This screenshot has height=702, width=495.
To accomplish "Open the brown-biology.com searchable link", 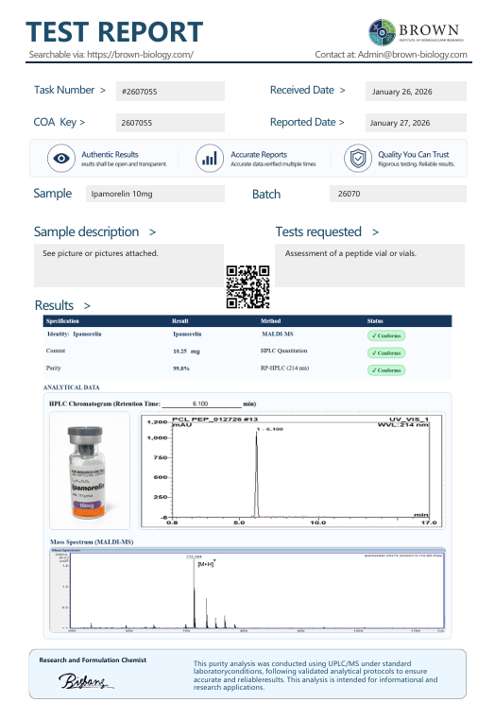I will tap(140, 55).
